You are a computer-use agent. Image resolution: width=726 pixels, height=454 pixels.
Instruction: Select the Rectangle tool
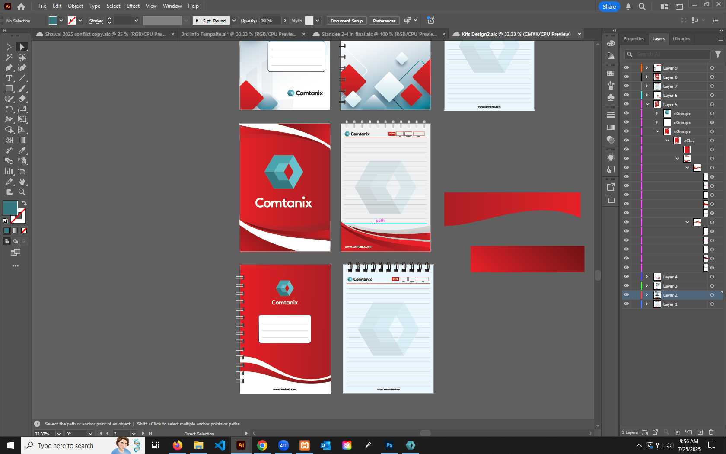(x=9, y=88)
